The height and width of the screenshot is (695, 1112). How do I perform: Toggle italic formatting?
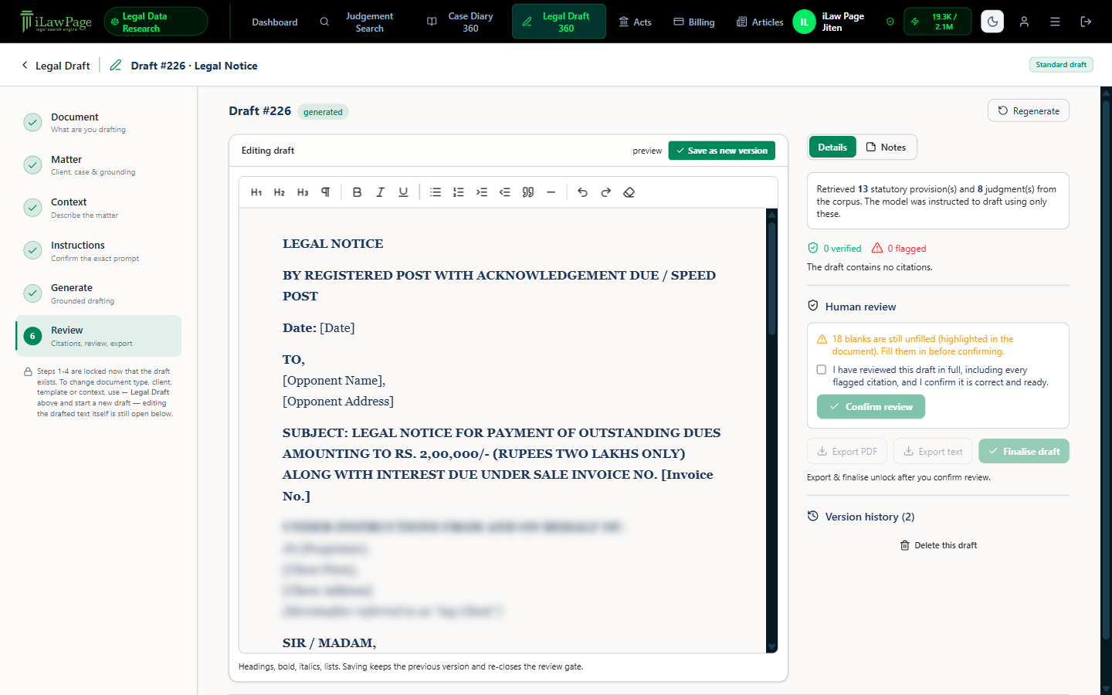pyautogui.click(x=380, y=192)
